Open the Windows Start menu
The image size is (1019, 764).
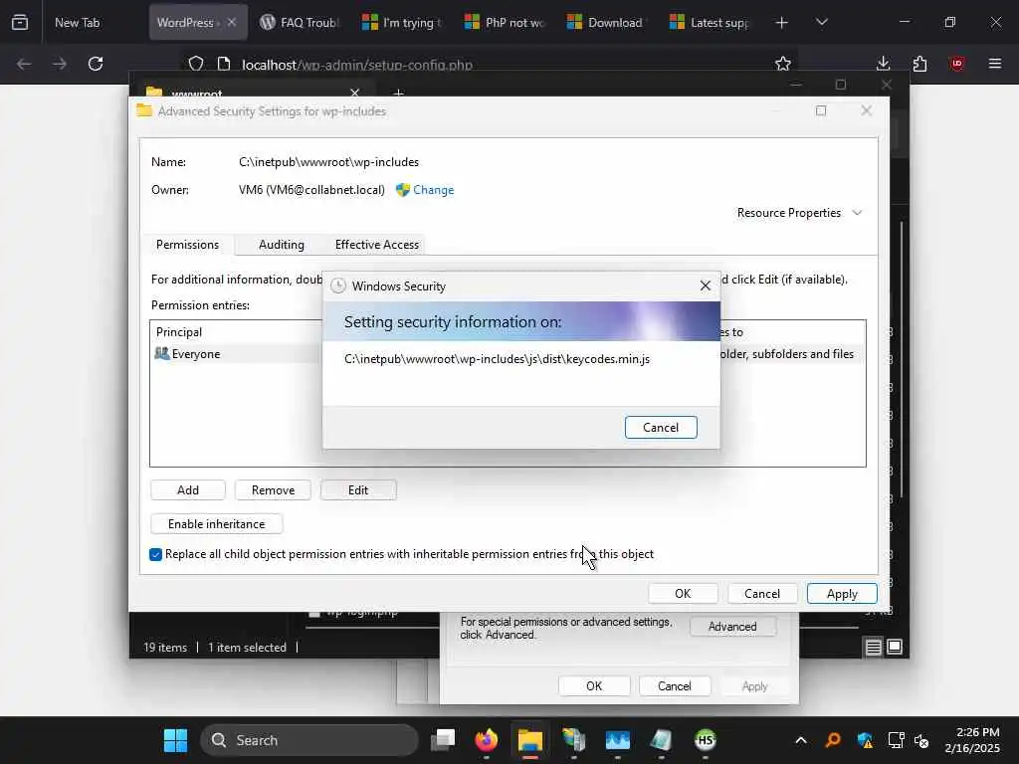175,740
